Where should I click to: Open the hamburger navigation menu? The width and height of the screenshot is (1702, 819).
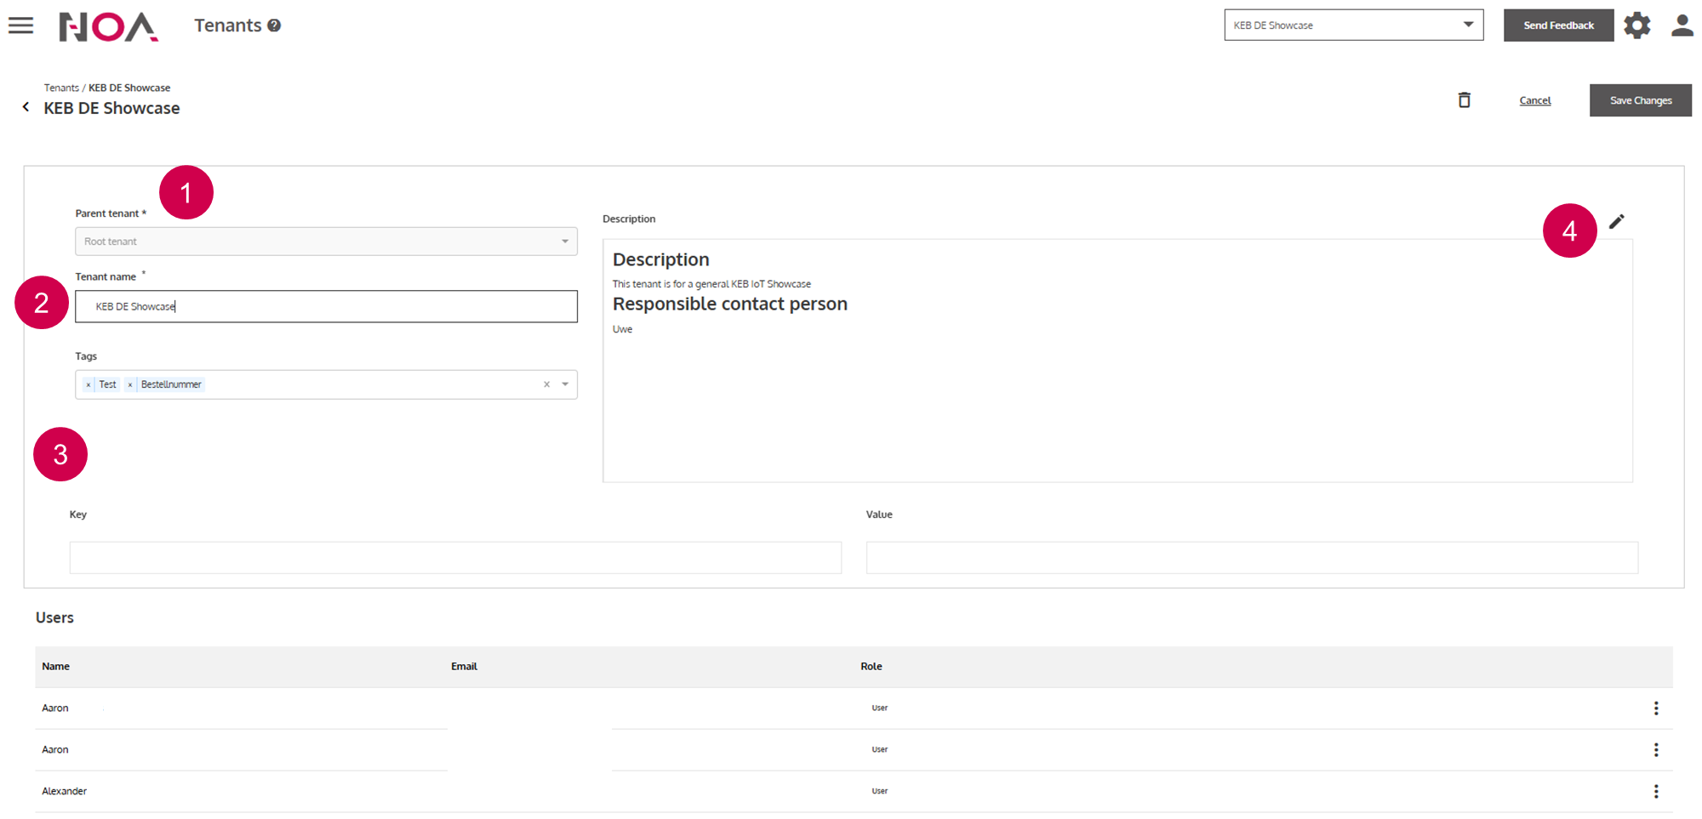click(x=21, y=26)
